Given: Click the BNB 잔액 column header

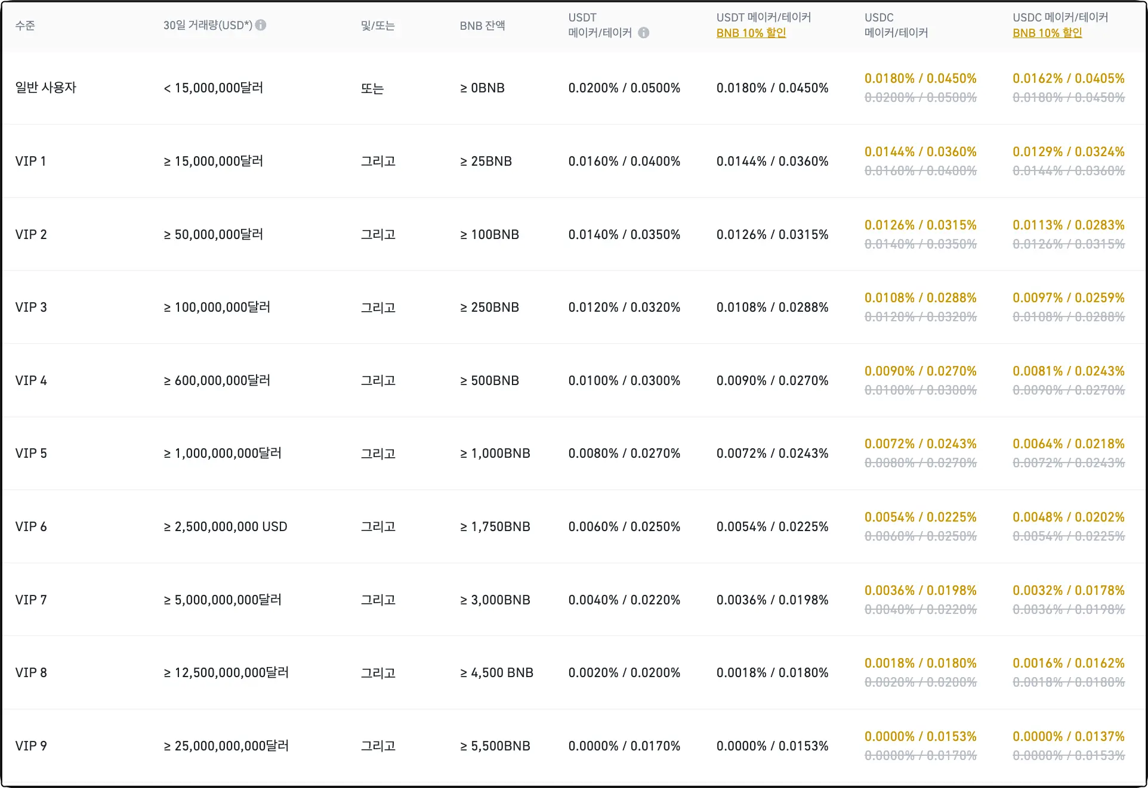Looking at the screenshot, I should [482, 26].
